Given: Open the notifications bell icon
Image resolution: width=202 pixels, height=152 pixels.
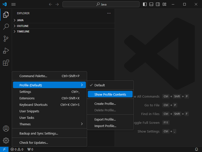Looking at the screenshot, I should point(197,149).
